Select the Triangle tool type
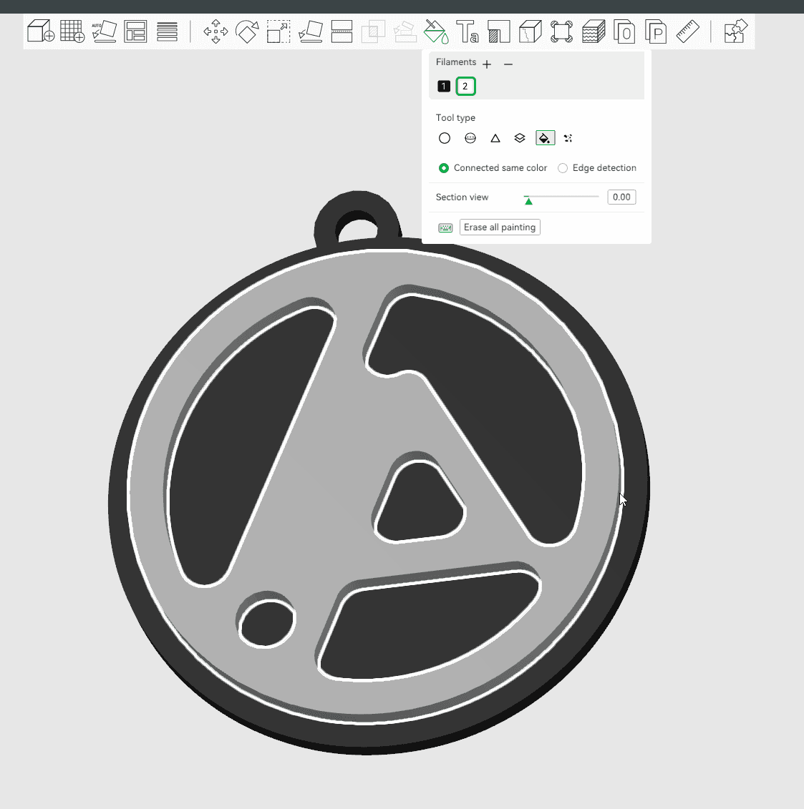 [x=495, y=138]
